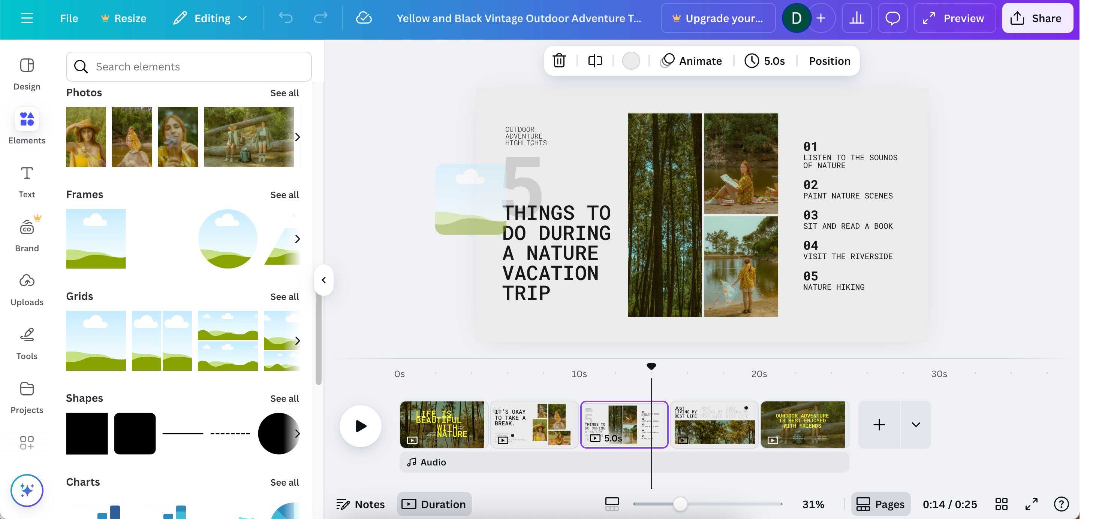The height and width of the screenshot is (519, 1099).
Task: Switch to grid view of pages
Action: [1001, 504]
